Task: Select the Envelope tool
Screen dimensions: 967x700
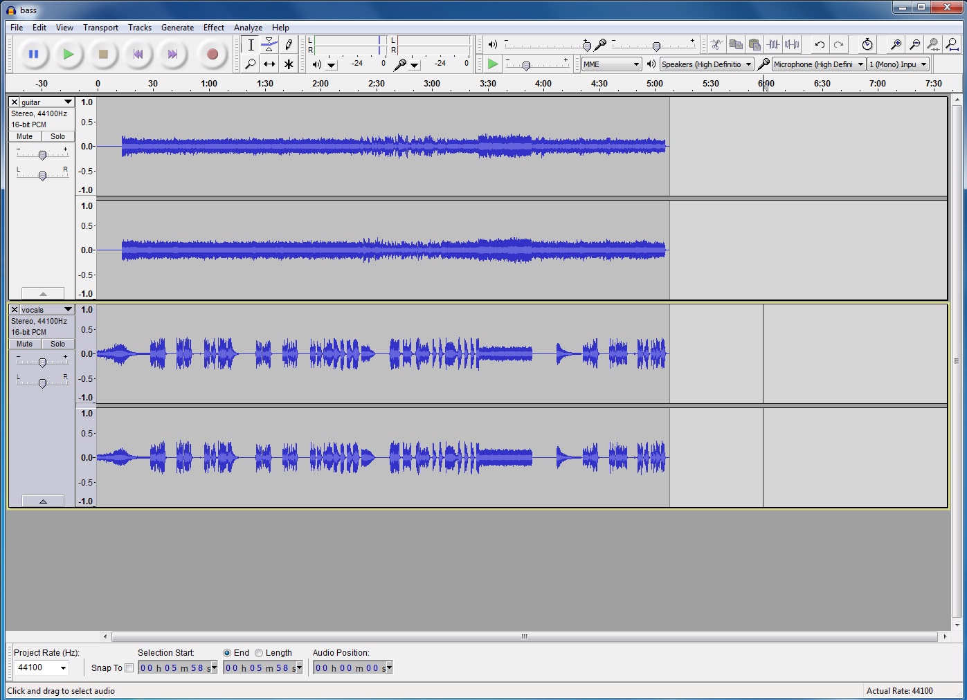Action: [269, 45]
